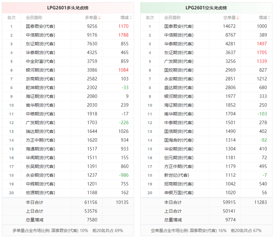The width and height of the screenshot is (274, 238).
Task: Select 中信期货(代客) in long table rank 2
Action: 40,35
